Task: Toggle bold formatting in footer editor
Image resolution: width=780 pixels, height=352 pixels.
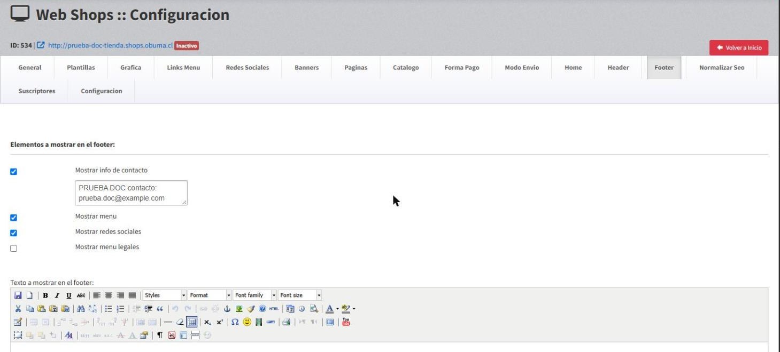Action: [x=45, y=295]
